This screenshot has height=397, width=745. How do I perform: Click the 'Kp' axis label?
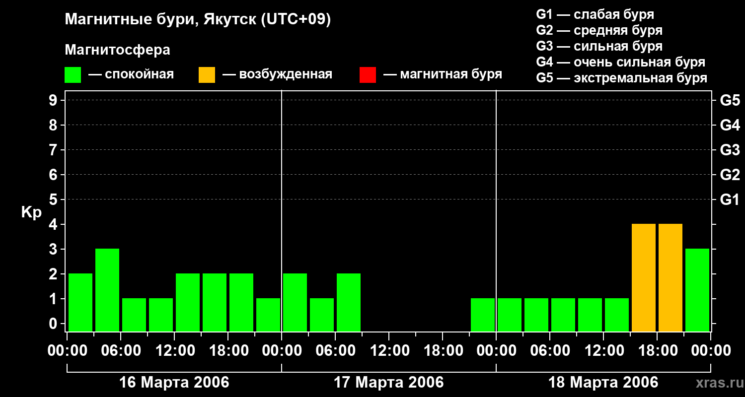coord(31,212)
